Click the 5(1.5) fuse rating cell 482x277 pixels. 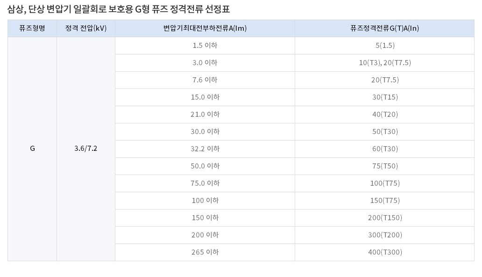(385, 45)
